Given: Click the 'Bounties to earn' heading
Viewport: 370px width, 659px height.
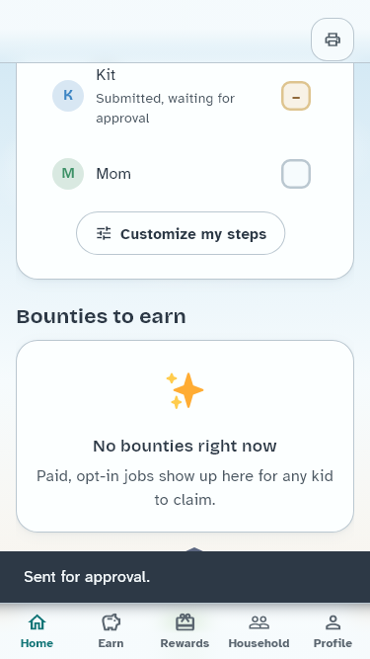Looking at the screenshot, I should coord(101,316).
